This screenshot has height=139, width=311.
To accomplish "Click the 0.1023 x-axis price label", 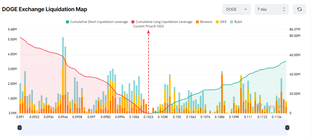I will tap(148, 117).
